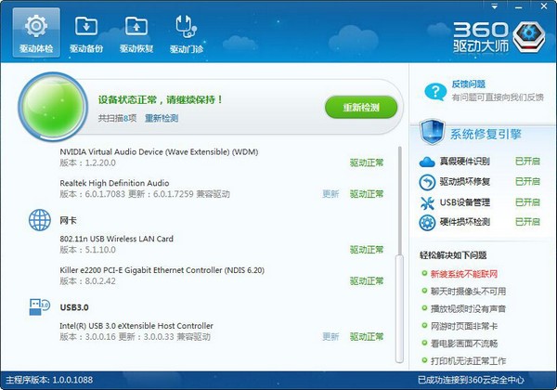
Task: Open the 新装系统不能联网 help item
Action: pos(464,274)
